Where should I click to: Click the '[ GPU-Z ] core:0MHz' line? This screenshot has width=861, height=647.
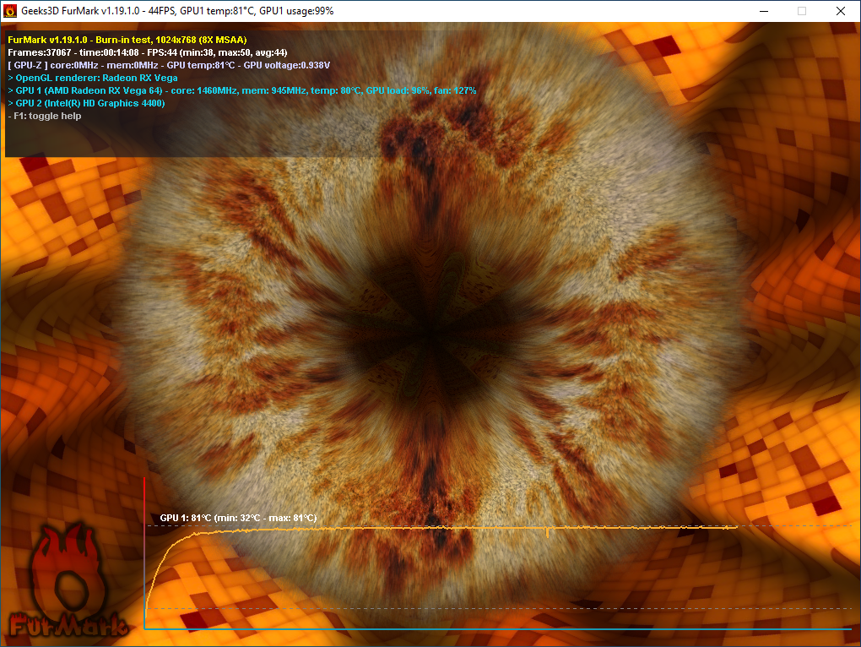pyautogui.click(x=169, y=65)
